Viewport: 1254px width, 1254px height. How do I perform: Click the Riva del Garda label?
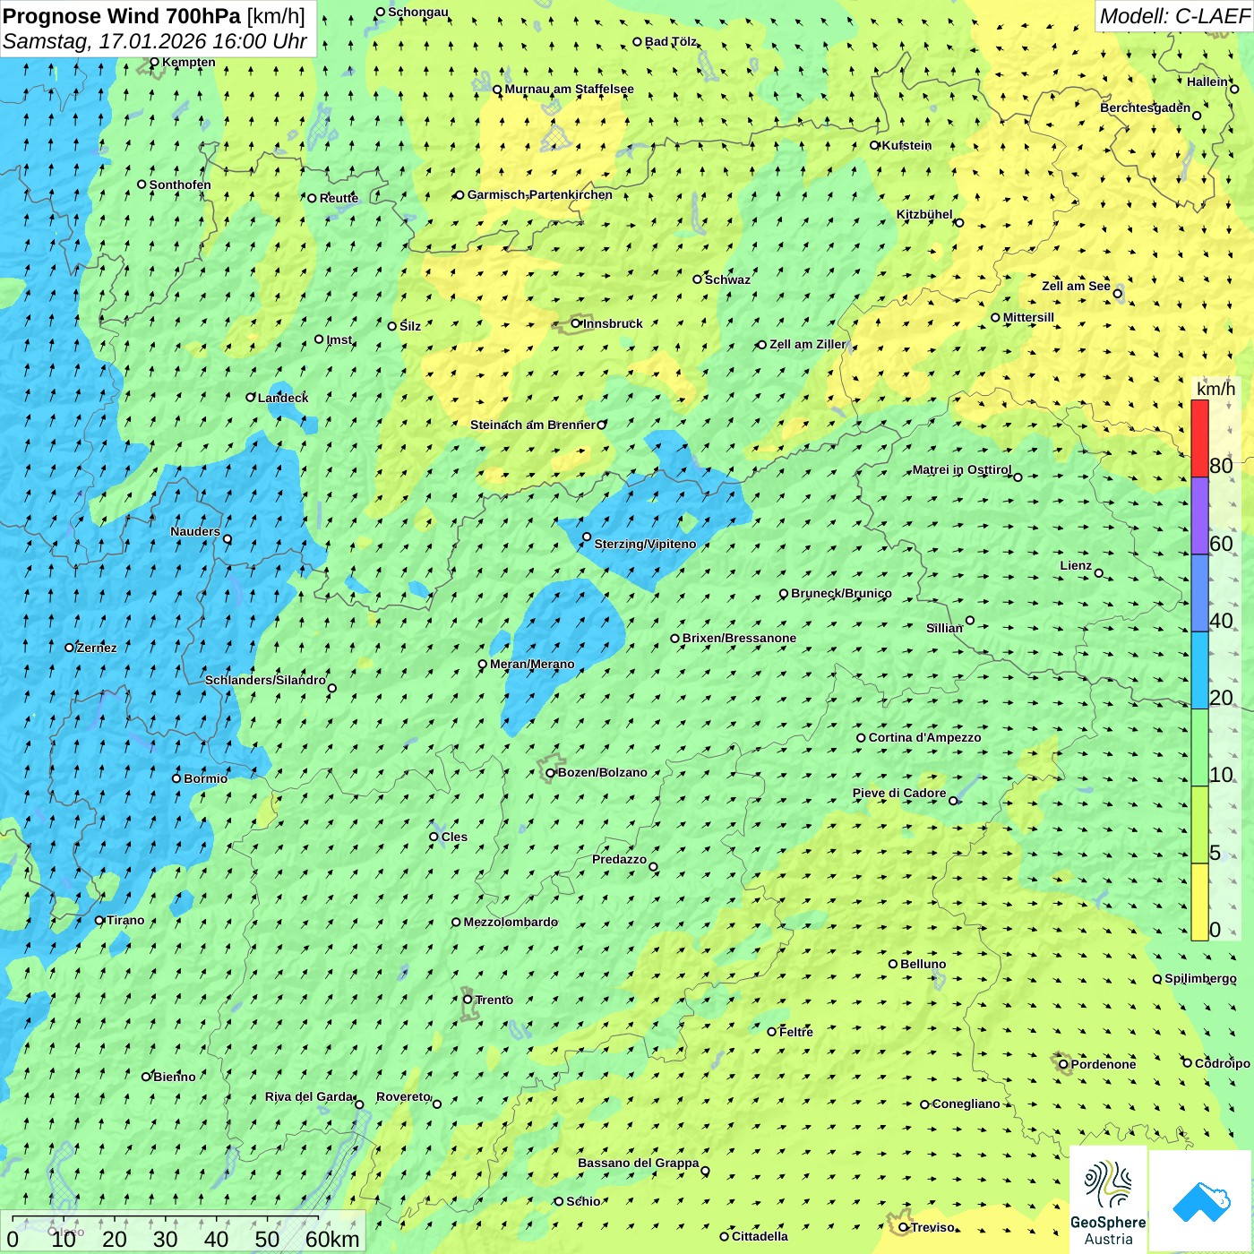(309, 1096)
